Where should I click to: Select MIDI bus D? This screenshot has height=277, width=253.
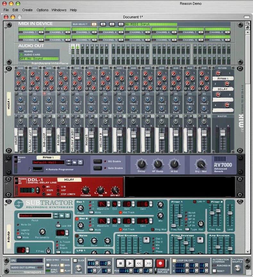click(x=121, y=24)
